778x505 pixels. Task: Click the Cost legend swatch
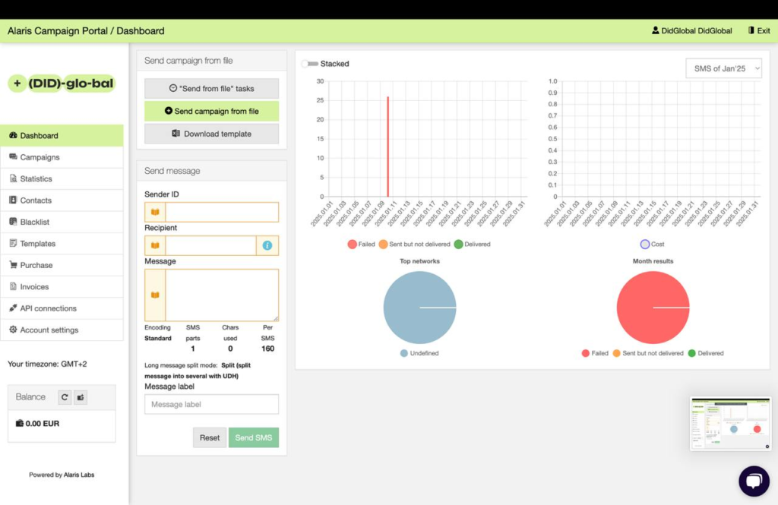tap(645, 245)
